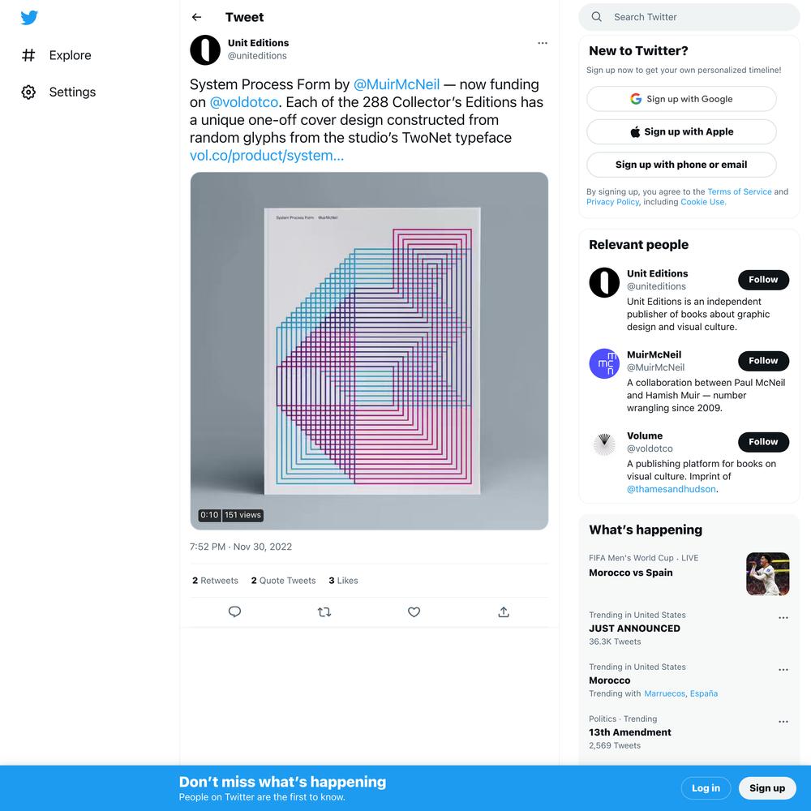
Task: Open more options for 13th Amendment trend
Action: pos(783,722)
